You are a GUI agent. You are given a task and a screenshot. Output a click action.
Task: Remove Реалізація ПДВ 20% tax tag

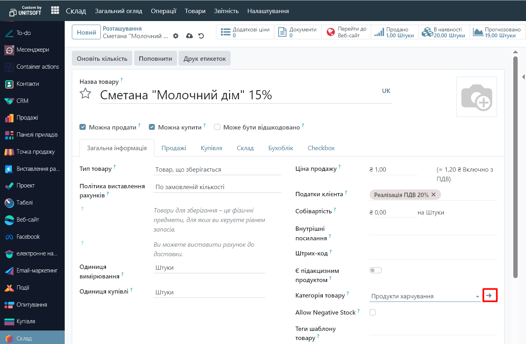tap(434, 195)
